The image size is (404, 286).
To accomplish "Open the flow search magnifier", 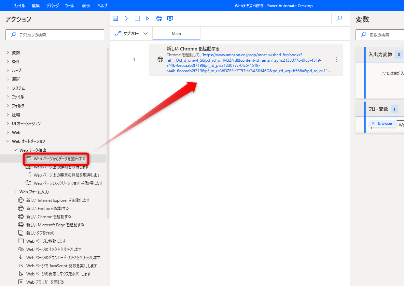I will click(x=339, y=18).
